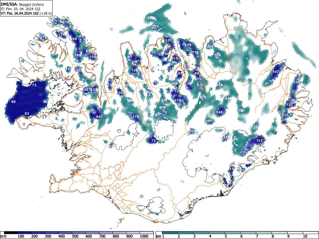The height and width of the screenshot is (239, 319).
Task: Click the visibility value 308 on the map
Action: click(x=162, y=107)
